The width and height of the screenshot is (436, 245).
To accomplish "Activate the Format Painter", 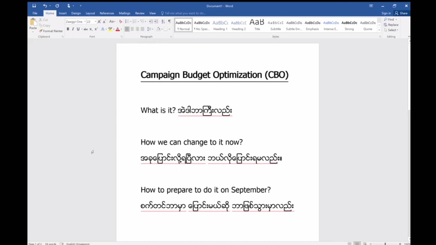I will pos(51,31).
